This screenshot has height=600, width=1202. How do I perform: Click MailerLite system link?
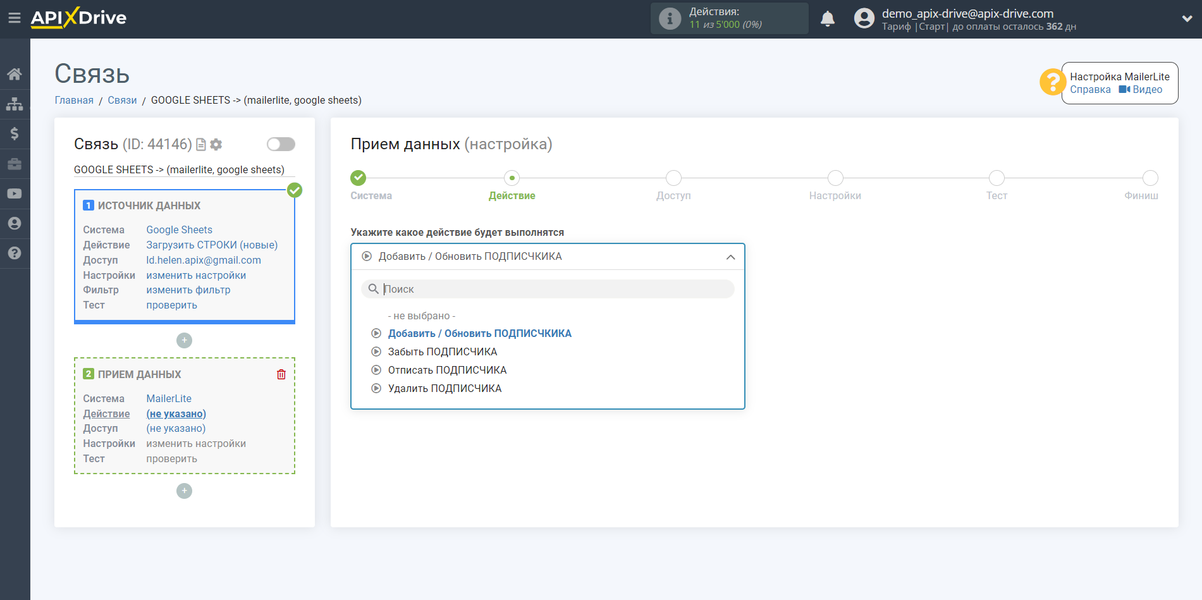(169, 399)
